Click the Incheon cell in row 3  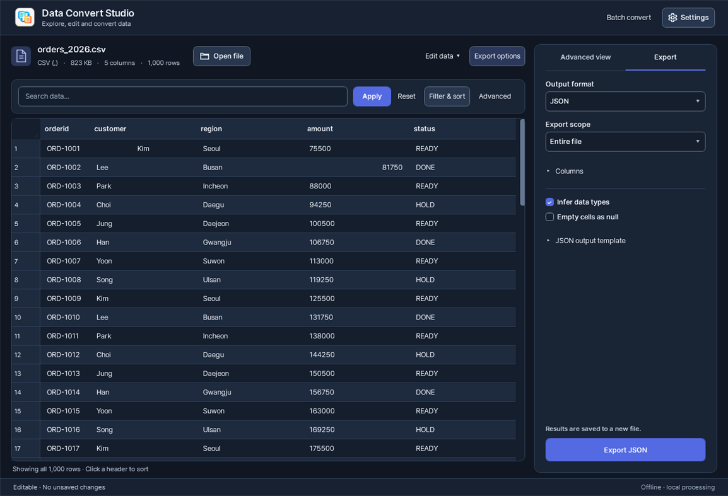pos(250,186)
